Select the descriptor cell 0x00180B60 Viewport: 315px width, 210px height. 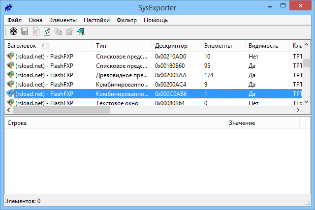click(170, 65)
